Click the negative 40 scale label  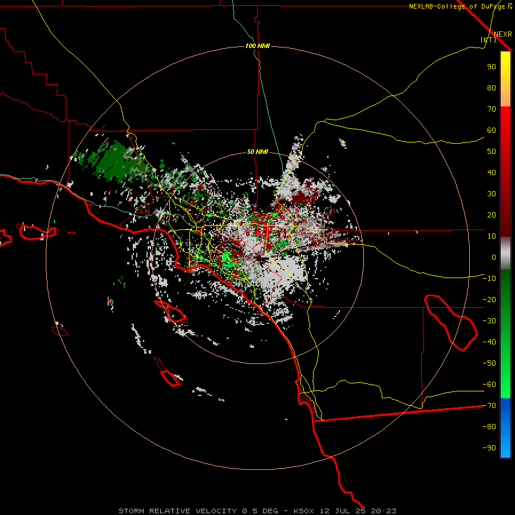[489, 342]
